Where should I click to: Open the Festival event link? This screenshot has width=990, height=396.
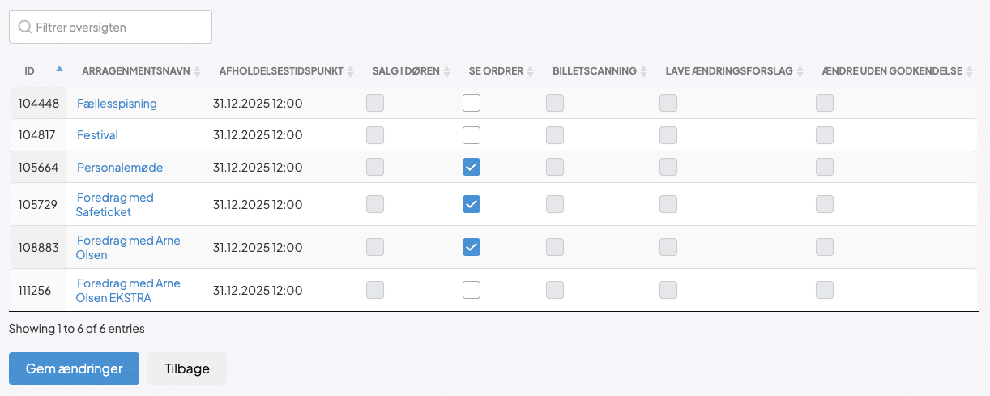[x=97, y=135]
